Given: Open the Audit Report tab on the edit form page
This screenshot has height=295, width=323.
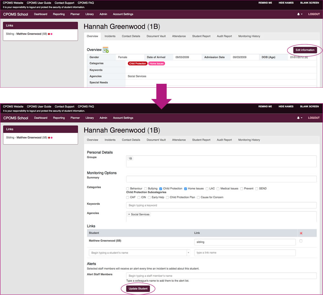Looking at the screenshot, I should pyautogui.click(x=224, y=140).
